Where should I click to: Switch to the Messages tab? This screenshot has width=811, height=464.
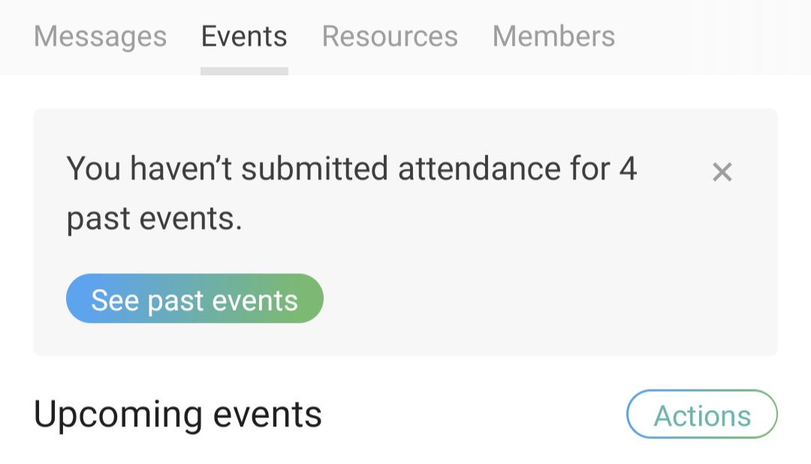pyautogui.click(x=101, y=36)
